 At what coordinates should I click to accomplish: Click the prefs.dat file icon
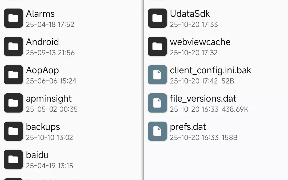point(157,131)
